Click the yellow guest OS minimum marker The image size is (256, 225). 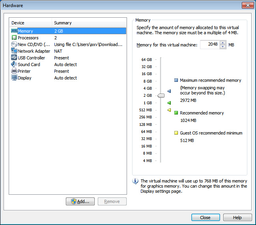click(x=169, y=110)
